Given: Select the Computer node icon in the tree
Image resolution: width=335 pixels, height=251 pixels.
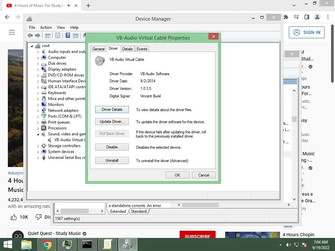Looking at the screenshot, I should (44, 58).
